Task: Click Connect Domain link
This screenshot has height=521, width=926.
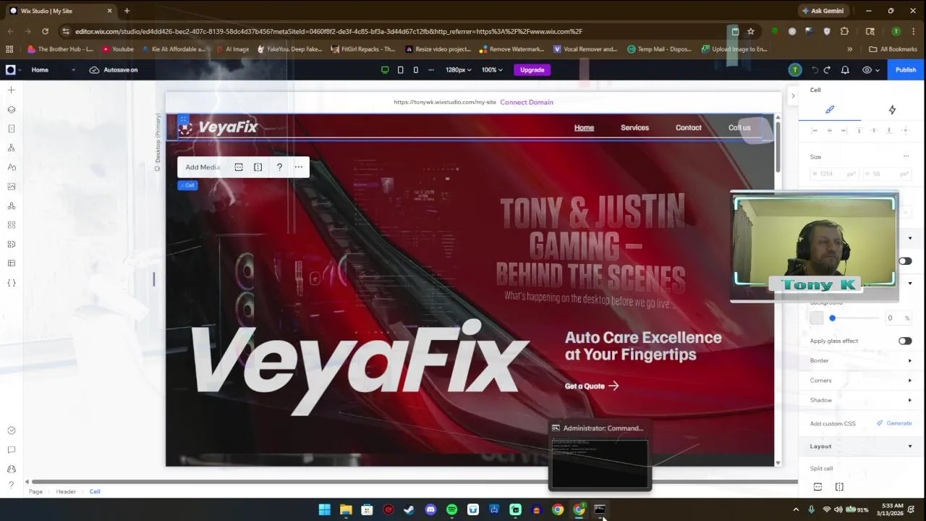Action: [x=527, y=102]
